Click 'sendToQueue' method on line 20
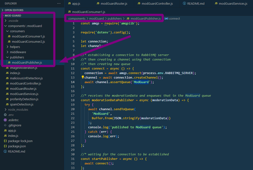The height and width of the screenshot is (170, 253). 124,109
